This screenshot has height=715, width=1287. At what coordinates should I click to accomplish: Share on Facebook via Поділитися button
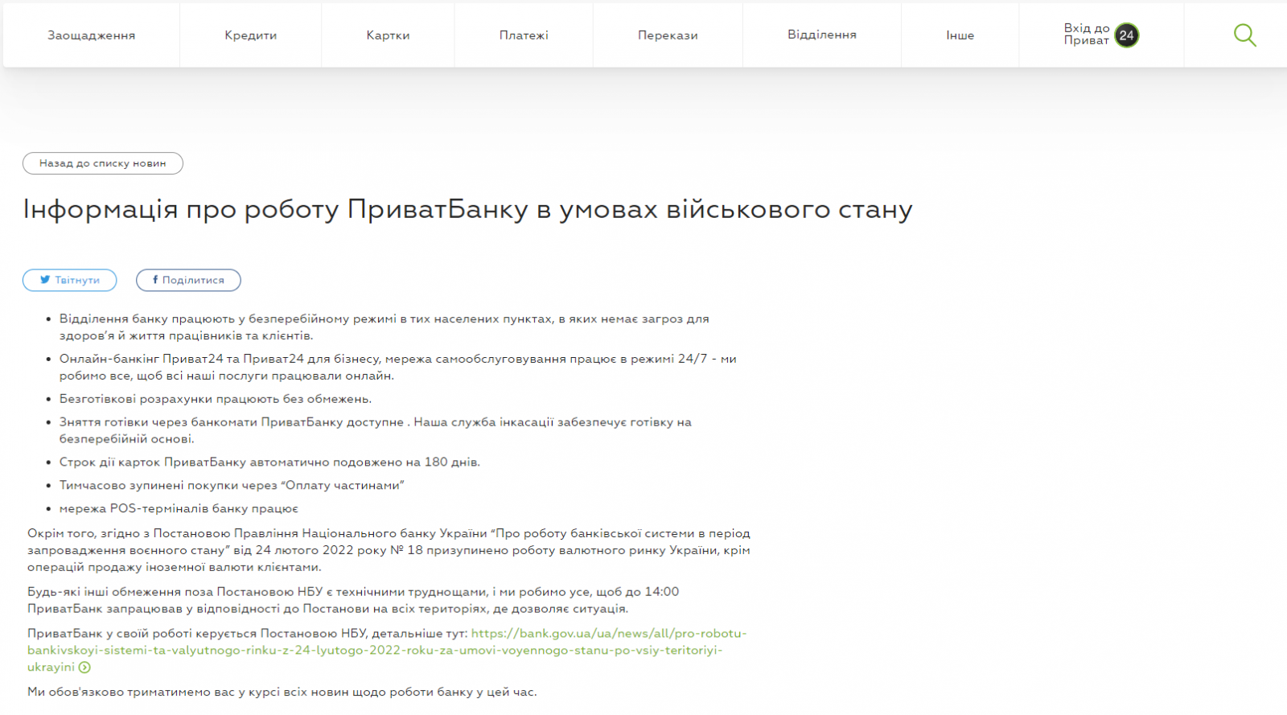(x=188, y=280)
